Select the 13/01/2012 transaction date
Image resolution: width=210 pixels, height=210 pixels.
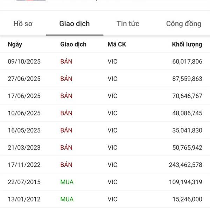coord(24,199)
